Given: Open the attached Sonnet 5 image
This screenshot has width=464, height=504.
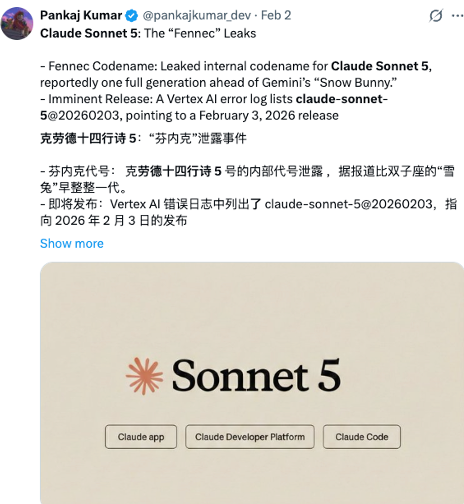Looking at the screenshot, I should [252, 383].
